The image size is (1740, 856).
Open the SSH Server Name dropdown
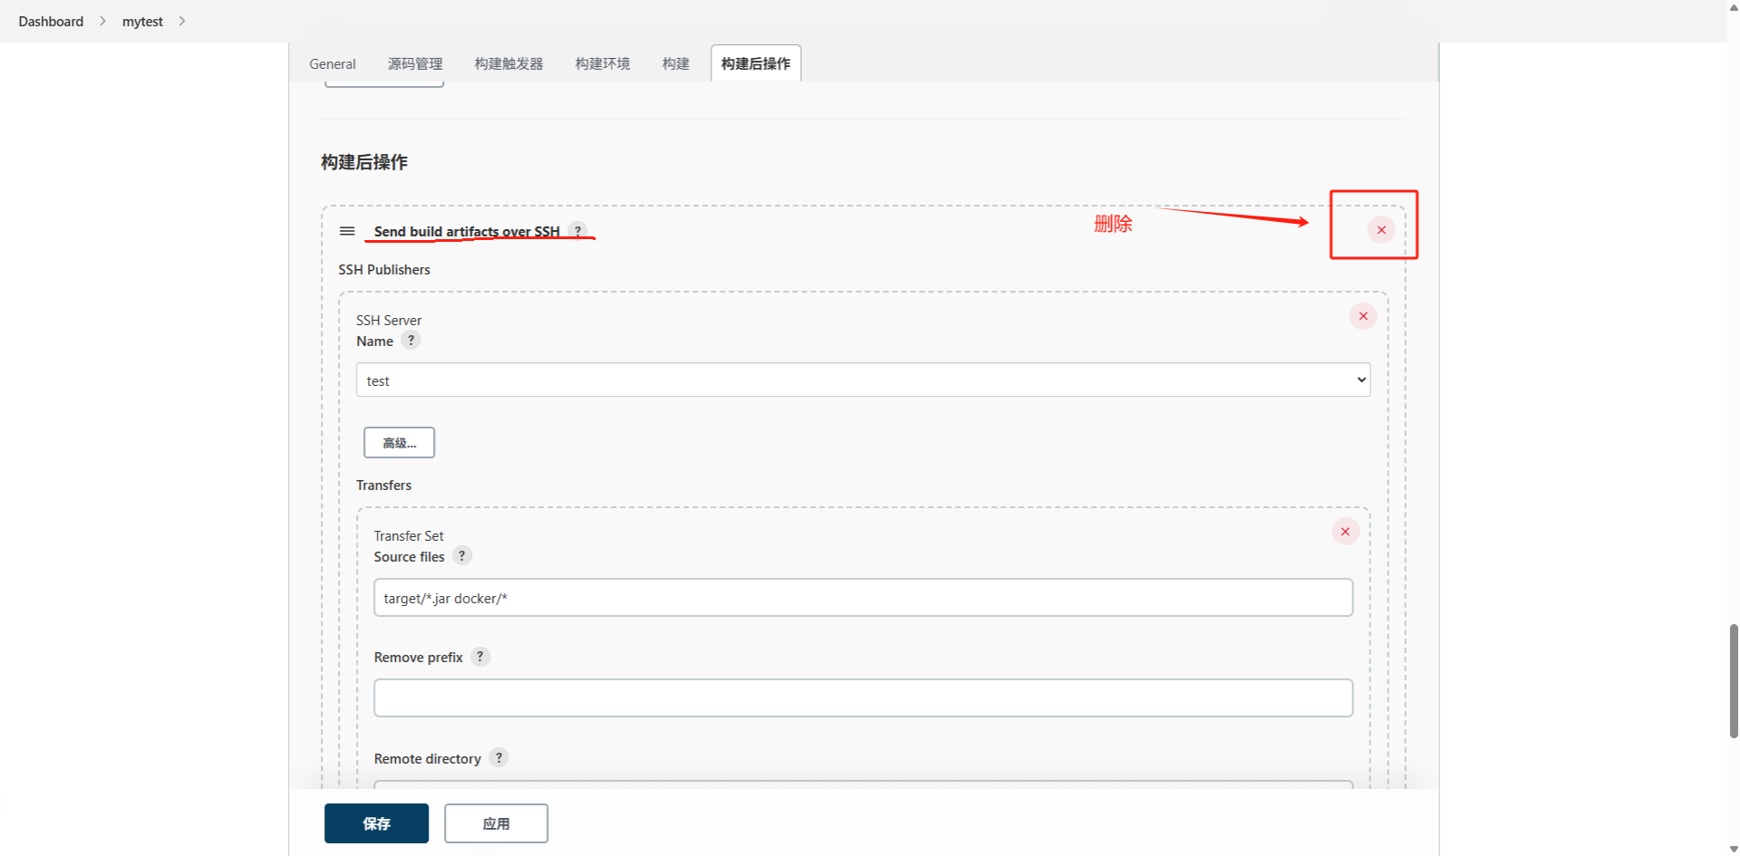[863, 380]
